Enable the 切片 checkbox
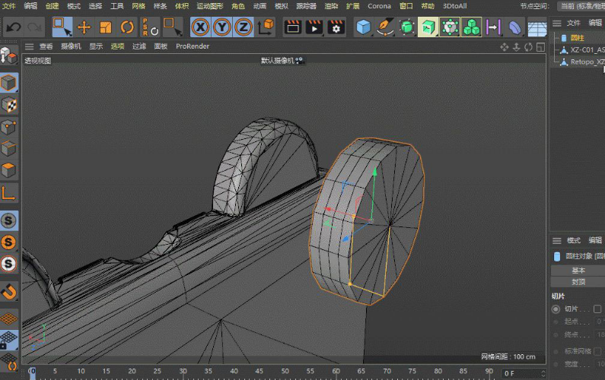Screen dimensions: 605x380 point(597,309)
